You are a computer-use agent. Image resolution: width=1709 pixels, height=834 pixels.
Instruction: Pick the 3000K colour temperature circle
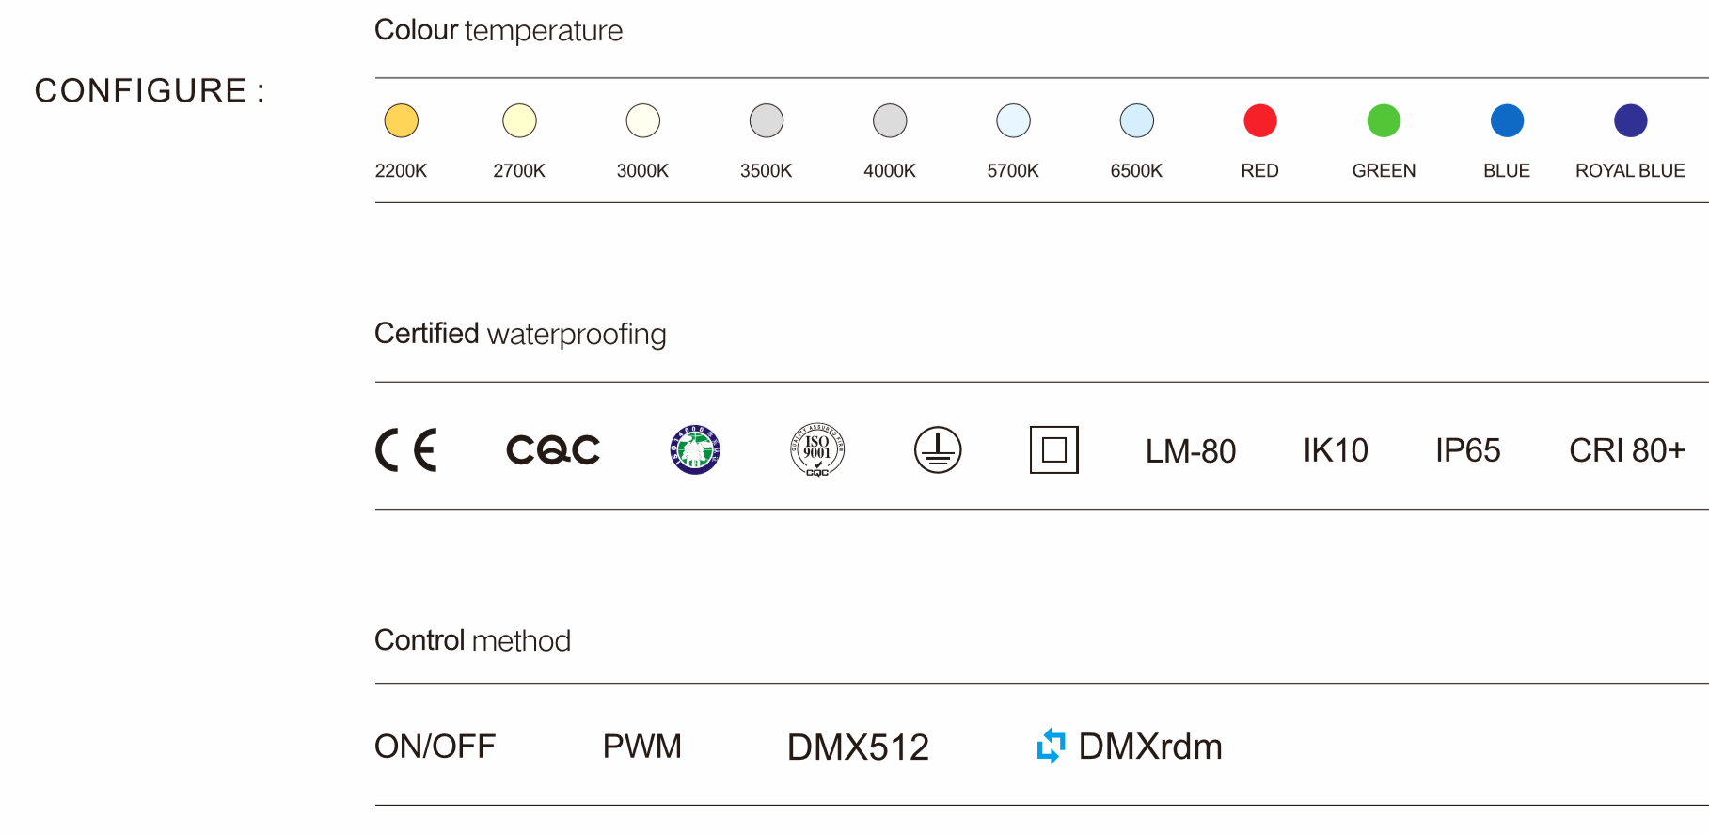[643, 120]
